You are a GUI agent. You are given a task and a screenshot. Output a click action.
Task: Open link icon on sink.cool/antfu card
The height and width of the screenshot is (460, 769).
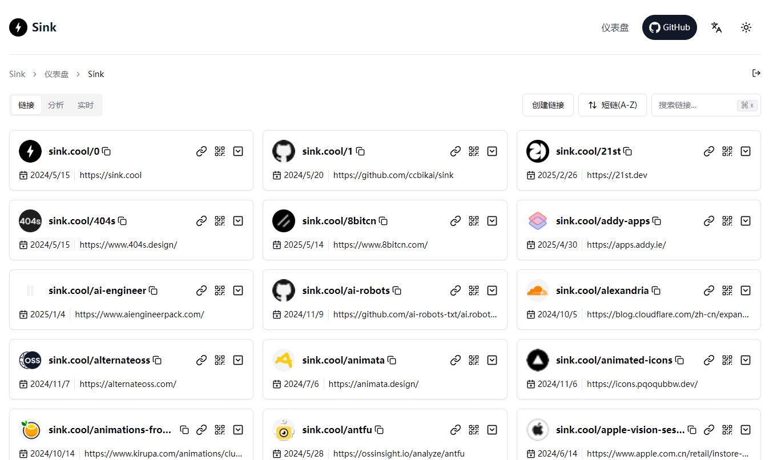coord(456,430)
